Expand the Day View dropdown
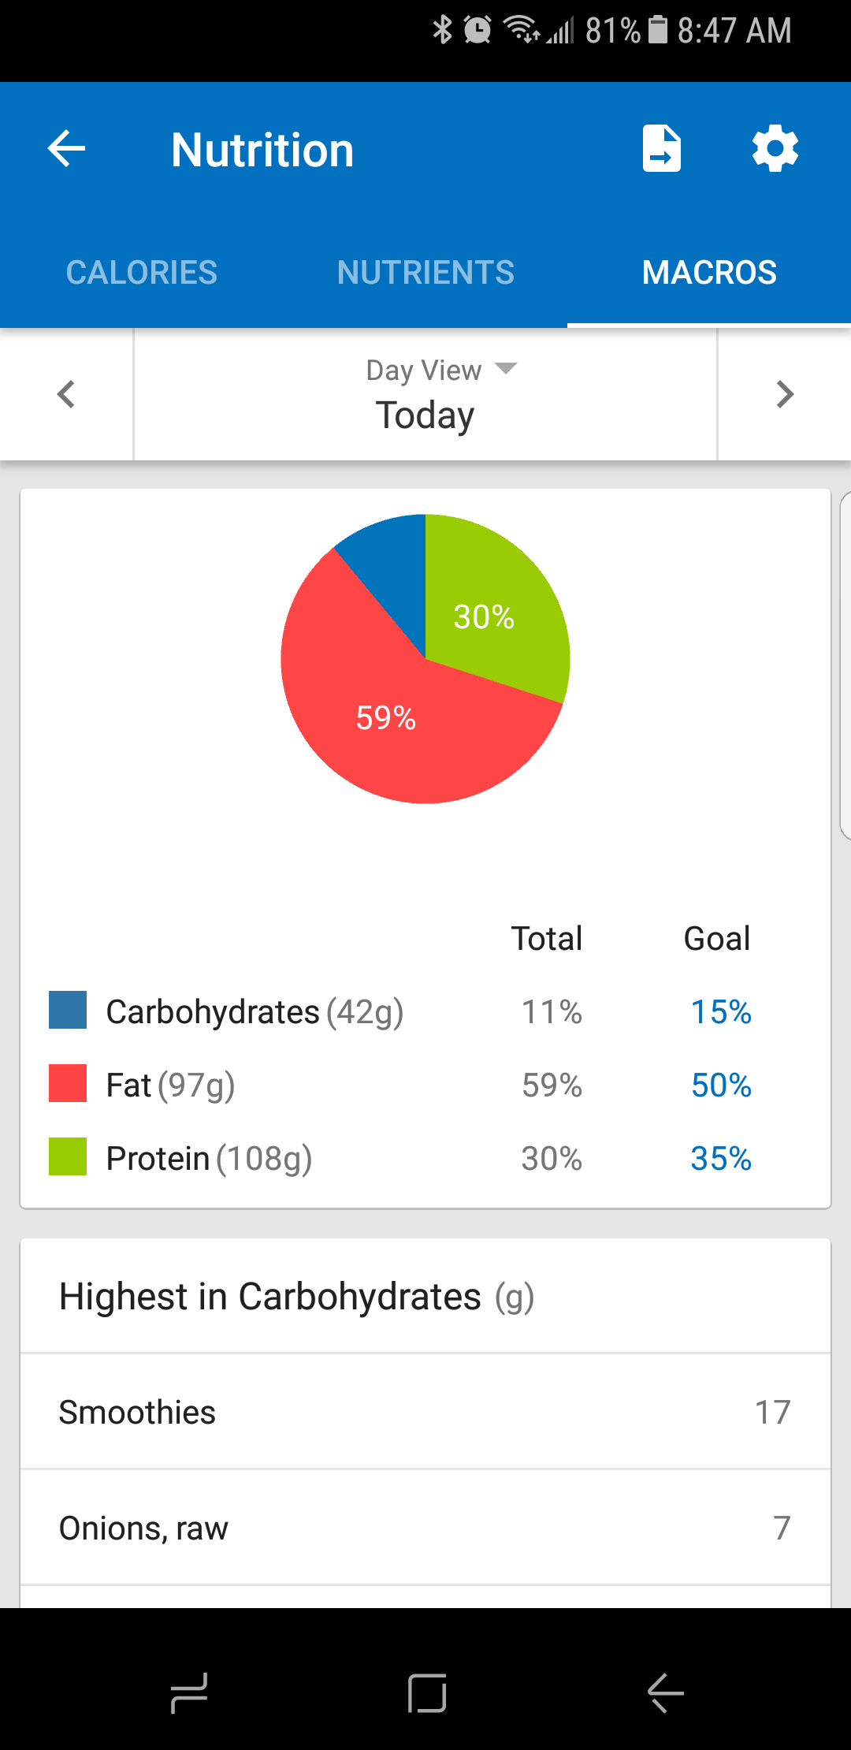This screenshot has height=1750, width=851. point(440,370)
